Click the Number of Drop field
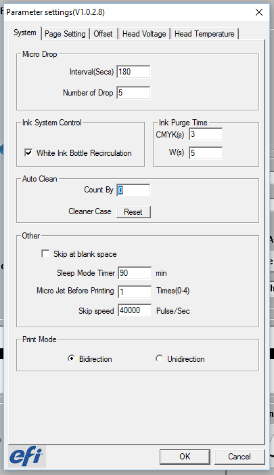The width and height of the screenshot is (274, 475). (133, 93)
